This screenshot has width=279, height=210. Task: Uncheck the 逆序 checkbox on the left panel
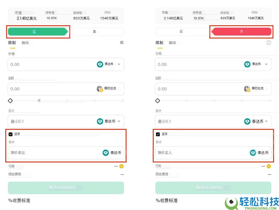click(10, 134)
